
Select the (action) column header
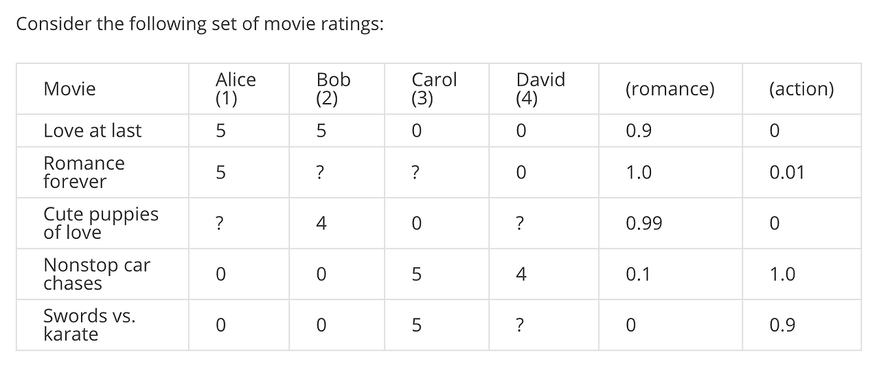(801, 89)
